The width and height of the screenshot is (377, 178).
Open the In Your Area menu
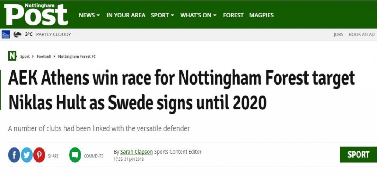click(x=126, y=15)
